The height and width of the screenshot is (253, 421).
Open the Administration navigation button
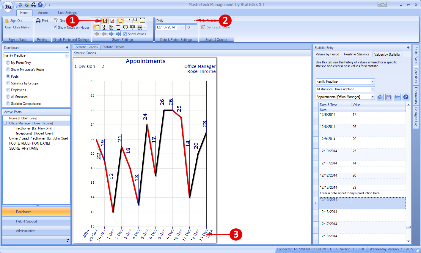[37, 231]
